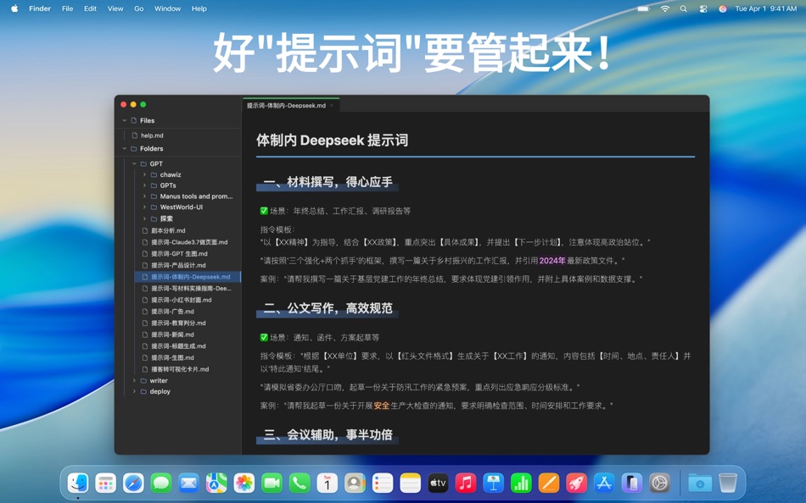Launch FaceTime from the dock
The width and height of the screenshot is (806, 503).
pyautogui.click(x=272, y=483)
